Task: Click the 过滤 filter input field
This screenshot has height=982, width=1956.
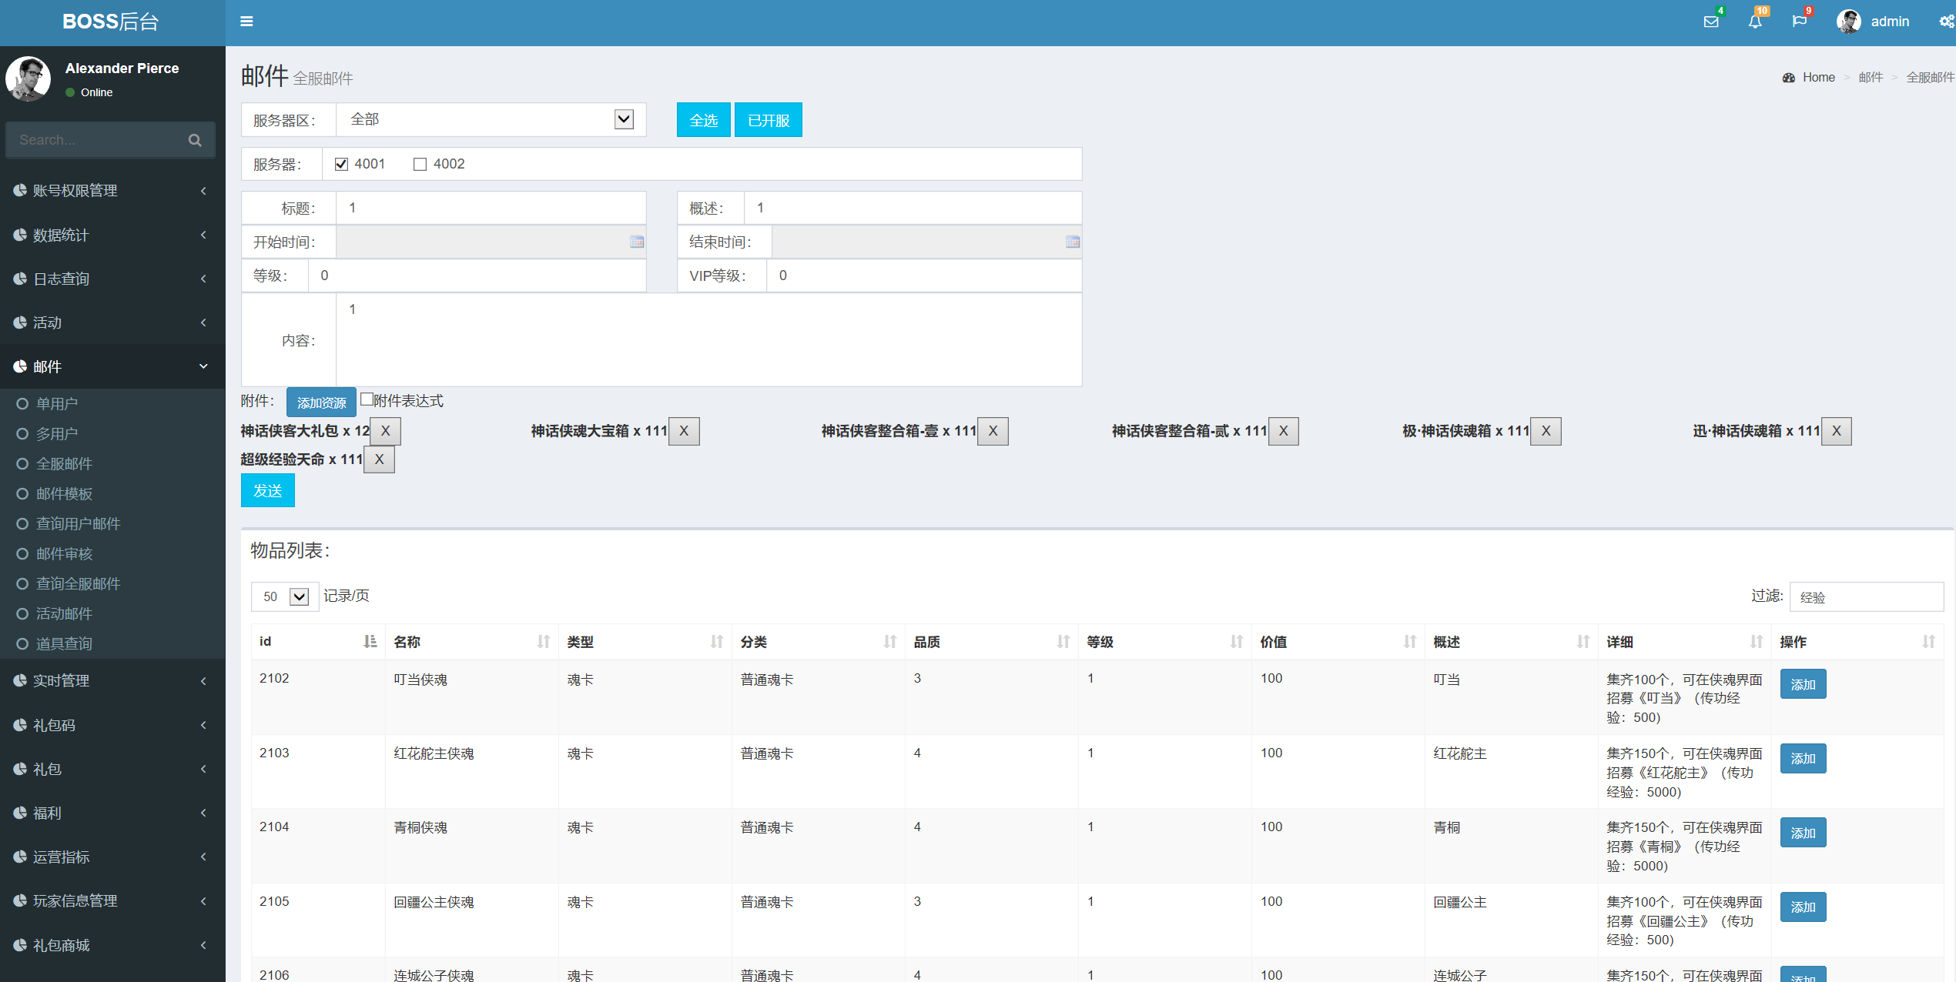Action: coord(1865,596)
